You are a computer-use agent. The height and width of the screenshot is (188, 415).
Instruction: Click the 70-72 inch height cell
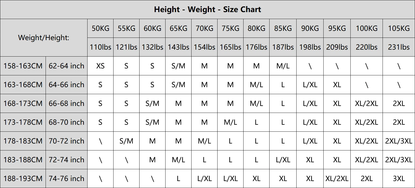66,141
